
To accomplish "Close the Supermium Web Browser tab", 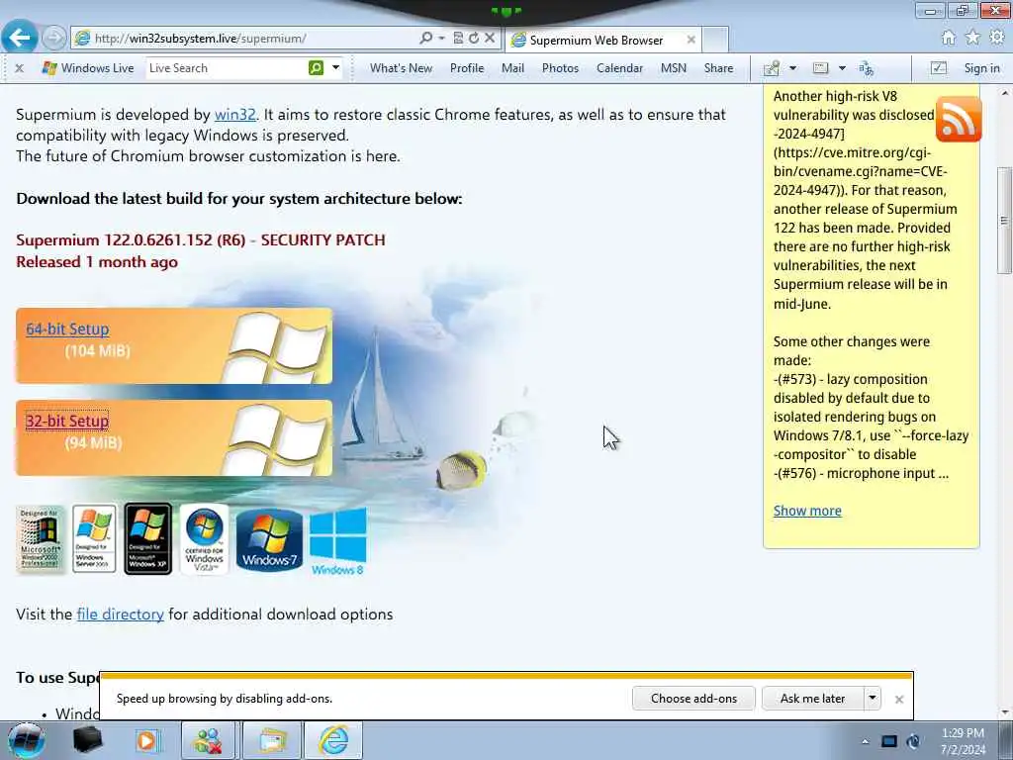I will (691, 40).
